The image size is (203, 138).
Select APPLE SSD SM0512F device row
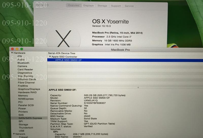(125, 60)
